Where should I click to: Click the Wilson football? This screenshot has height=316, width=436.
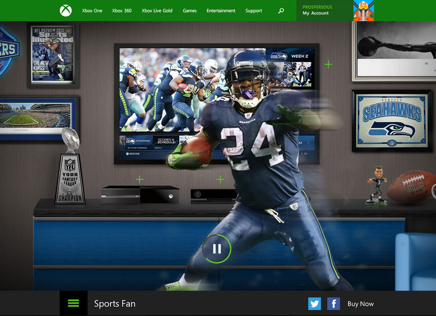point(411,188)
